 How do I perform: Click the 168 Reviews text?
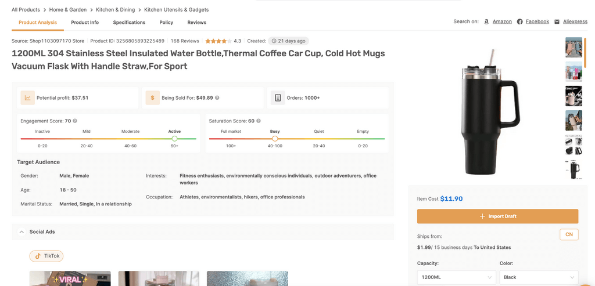click(185, 41)
